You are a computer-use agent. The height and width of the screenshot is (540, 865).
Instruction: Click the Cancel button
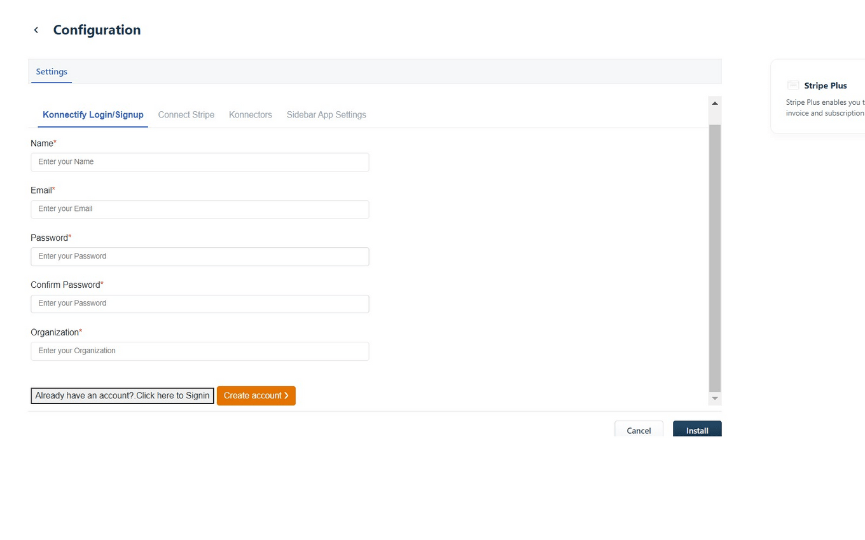click(639, 430)
